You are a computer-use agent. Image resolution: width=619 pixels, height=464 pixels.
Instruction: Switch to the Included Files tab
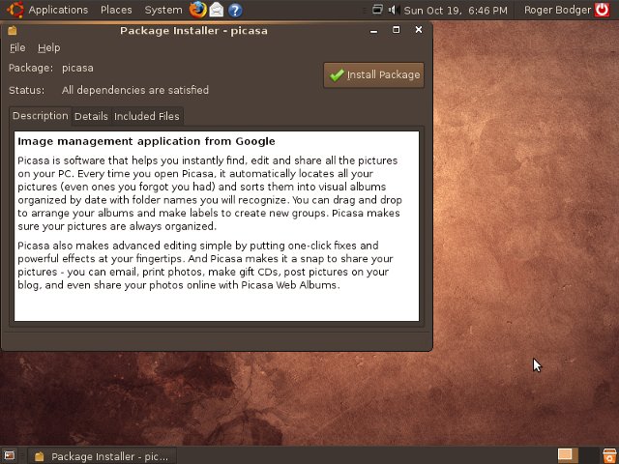point(146,116)
